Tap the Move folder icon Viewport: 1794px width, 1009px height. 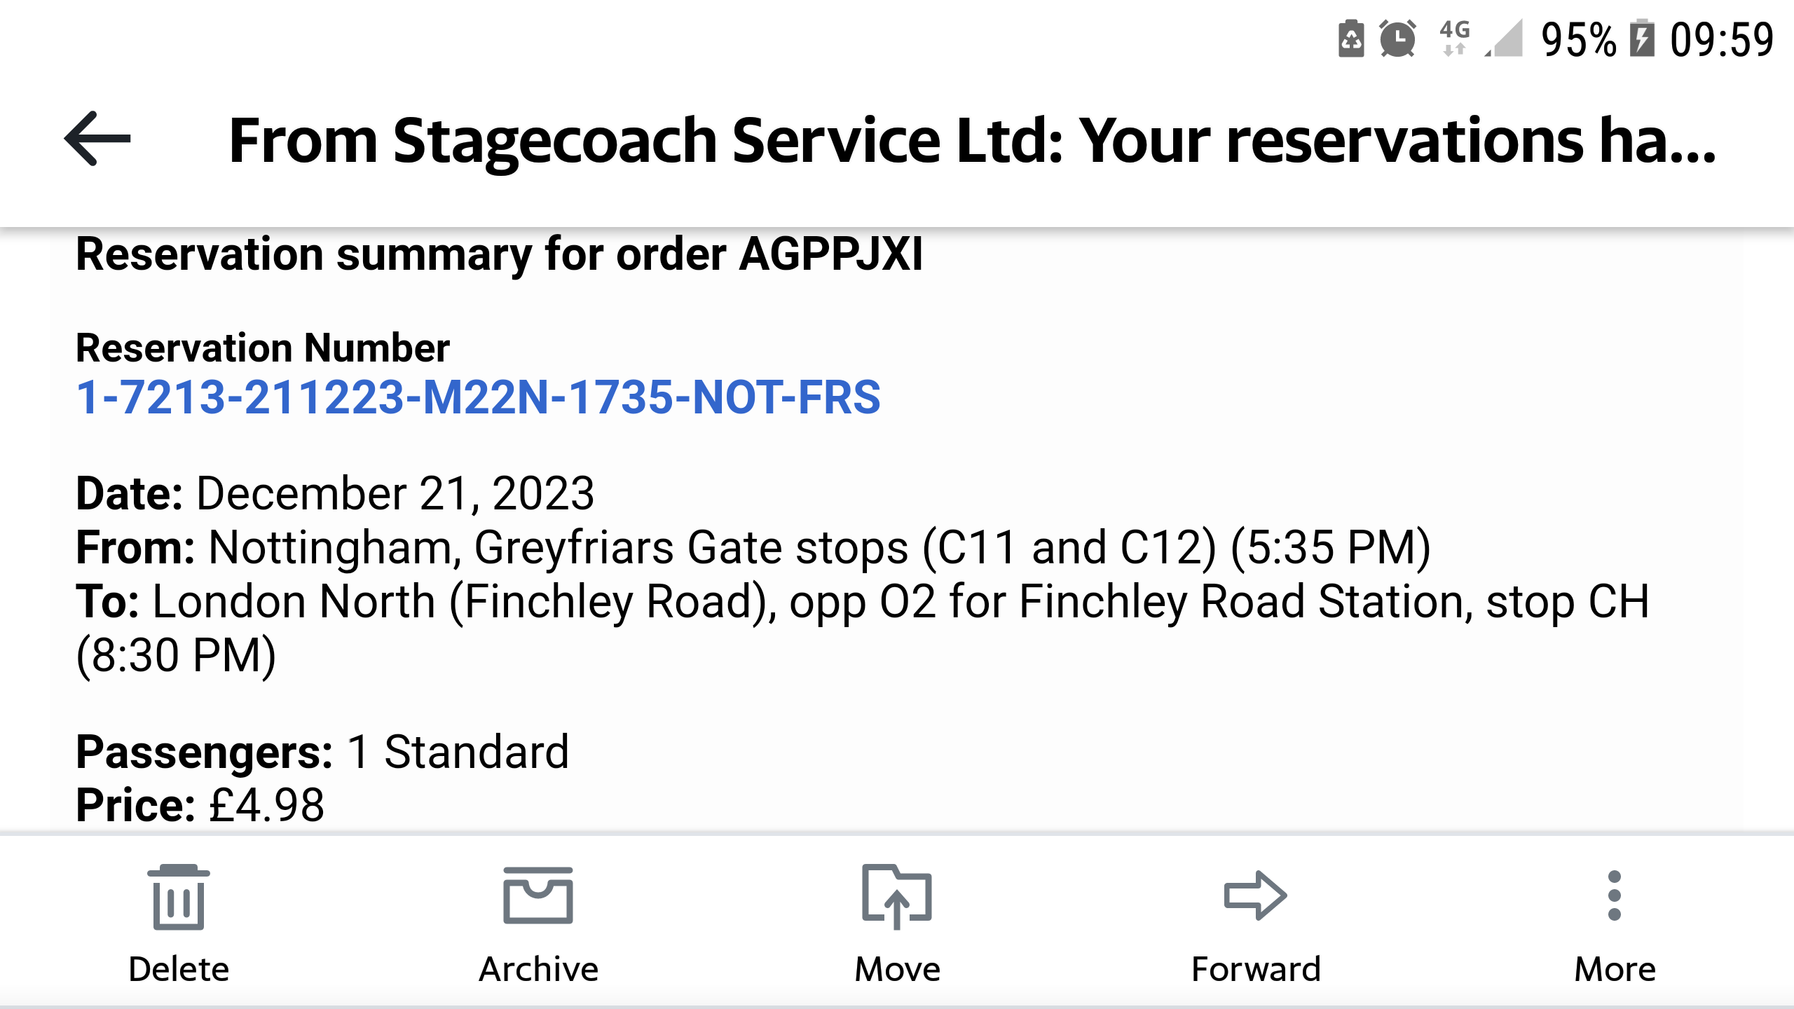[x=897, y=897]
